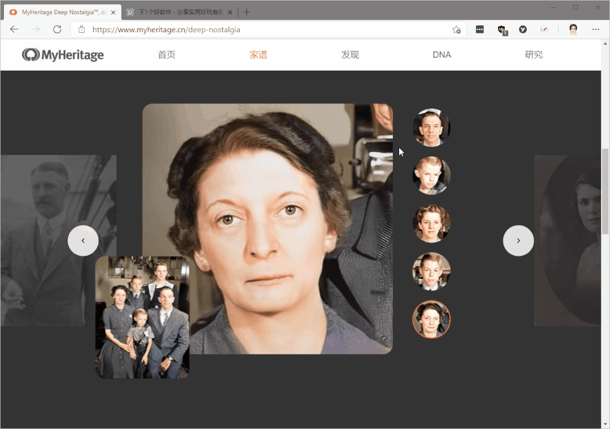Viewport: 610px width, 429px height.
Task: Click the MyHeritage logo
Action: [63, 55]
